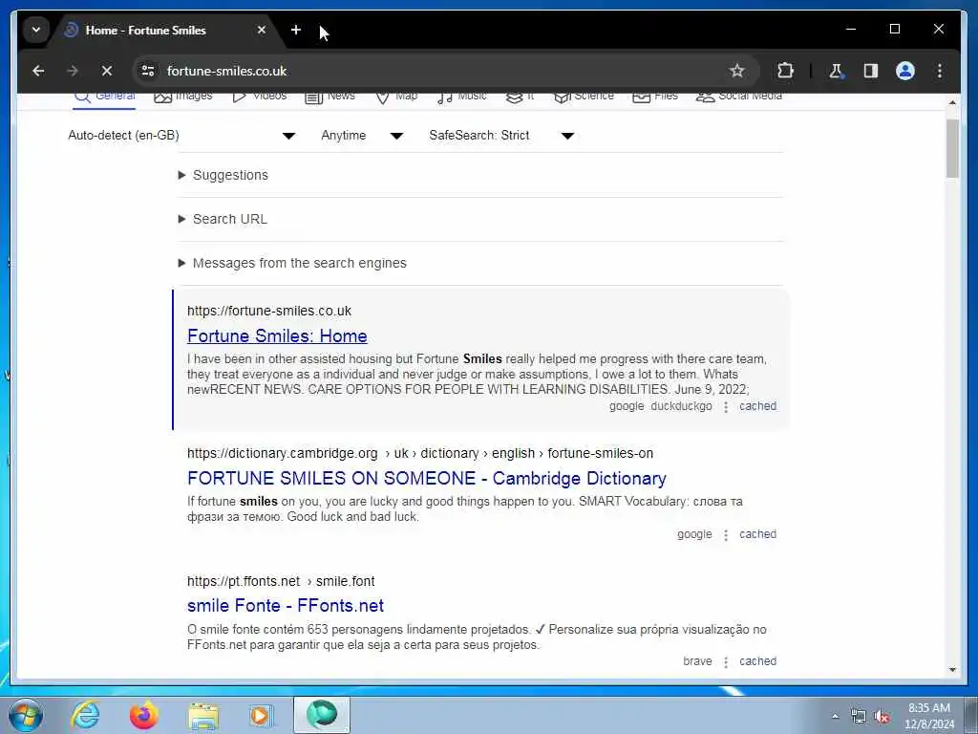
Task: Switch to the Images search tab
Action: pos(182,97)
